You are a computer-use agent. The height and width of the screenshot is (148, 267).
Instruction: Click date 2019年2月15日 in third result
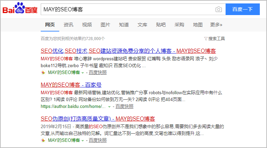[56, 127]
